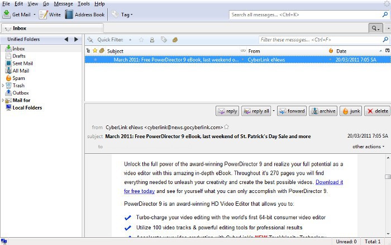The image size is (391, 245).
Task: Click the online status icon in status bar
Action: point(4,241)
